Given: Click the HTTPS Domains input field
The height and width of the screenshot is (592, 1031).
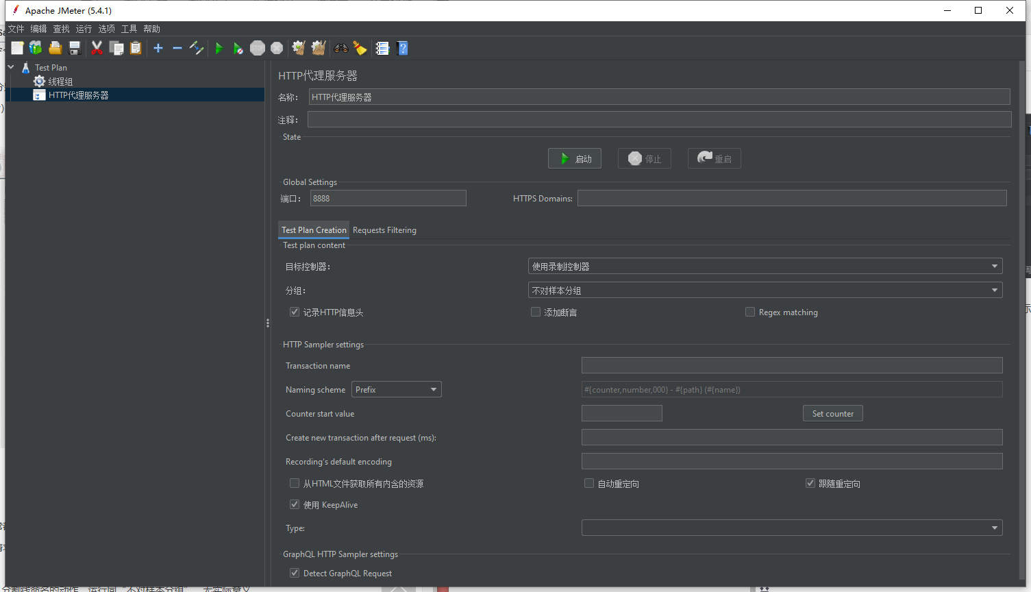Looking at the screenshot, I should point(792,198).
